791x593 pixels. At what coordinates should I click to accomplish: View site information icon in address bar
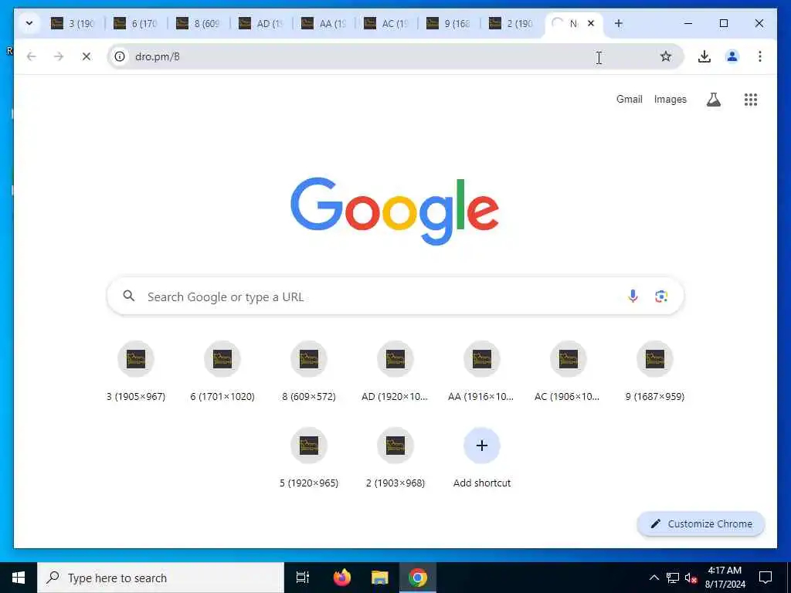[120, 56]
